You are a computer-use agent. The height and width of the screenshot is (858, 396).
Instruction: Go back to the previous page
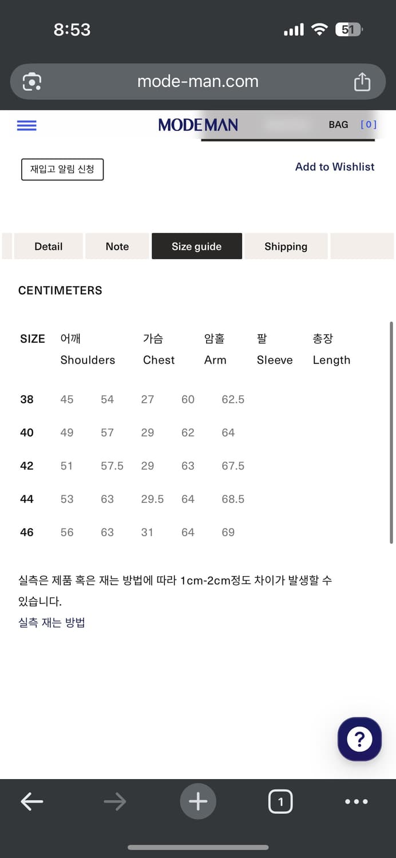31,801
